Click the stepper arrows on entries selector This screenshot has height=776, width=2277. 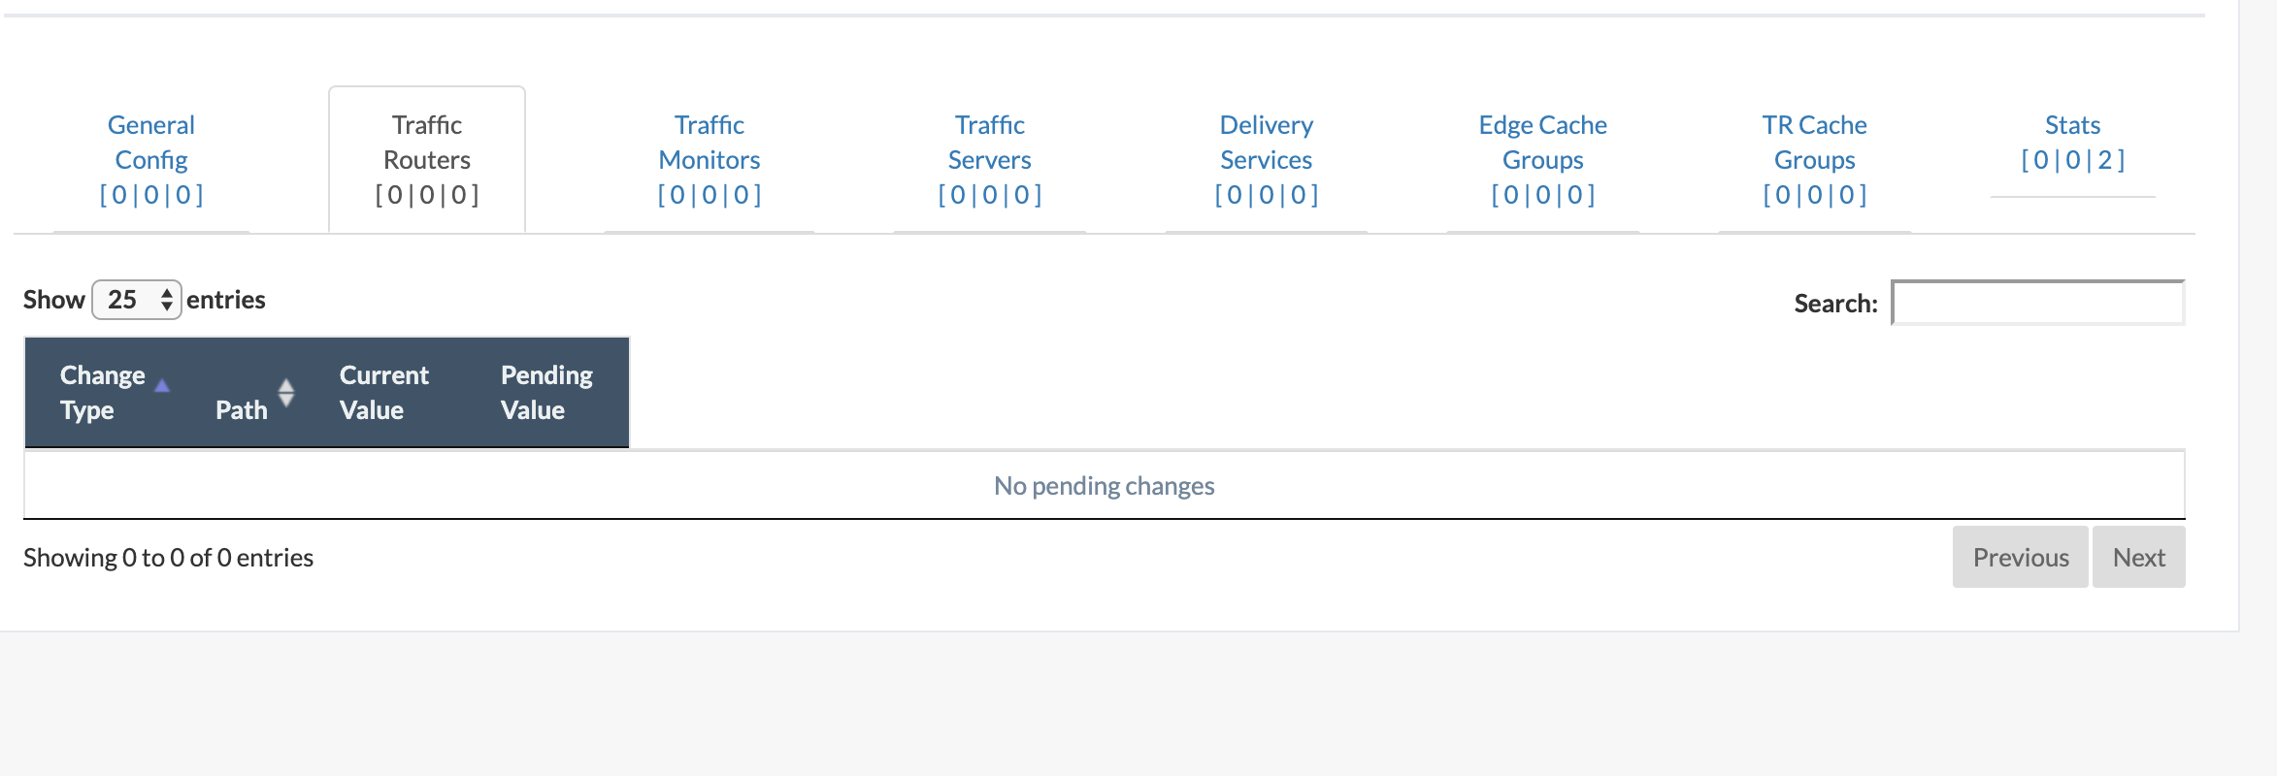pyautogui.click(x=167, y=299)
